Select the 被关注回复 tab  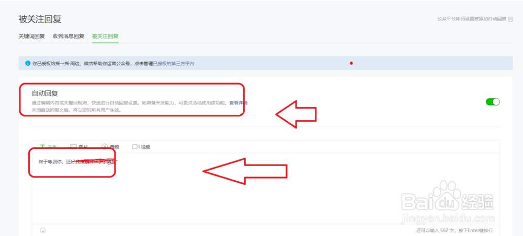tap(106, 36)
